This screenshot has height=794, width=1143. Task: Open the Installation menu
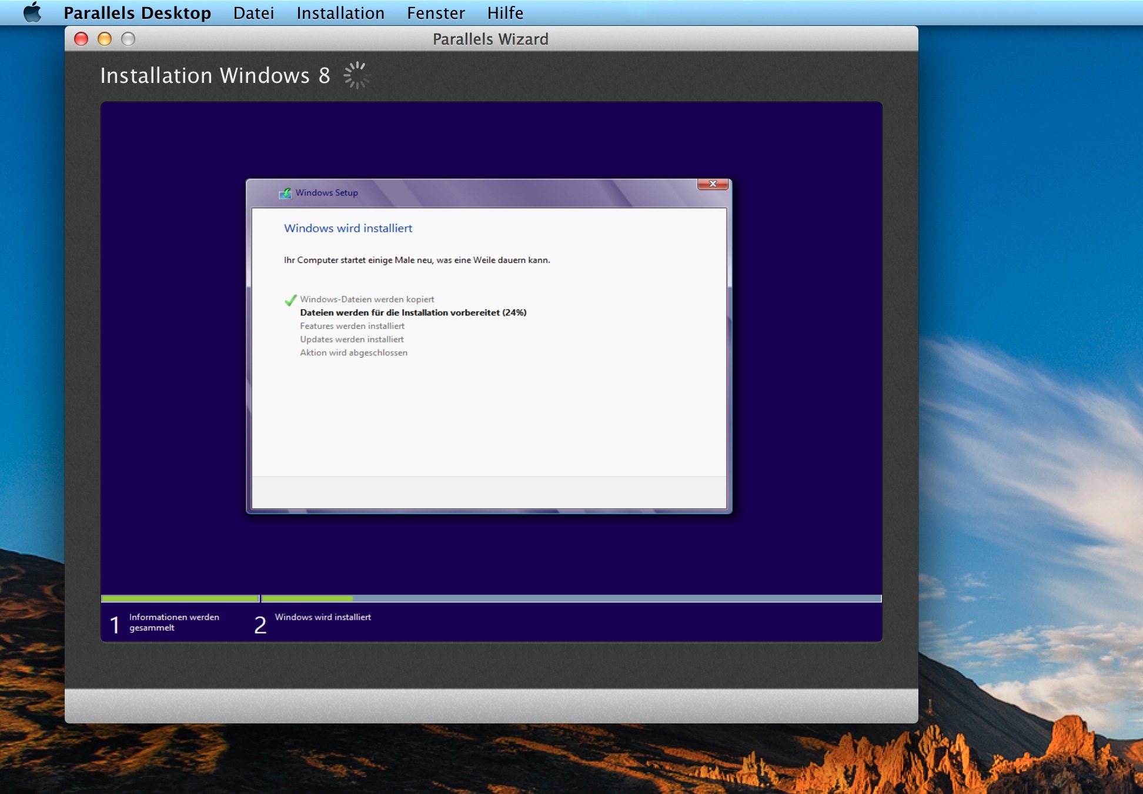[x=340, y=12]
